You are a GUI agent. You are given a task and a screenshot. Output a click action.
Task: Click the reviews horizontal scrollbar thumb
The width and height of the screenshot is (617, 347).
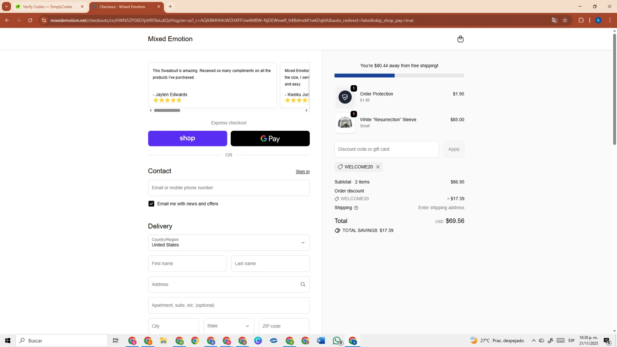[167, 111]
